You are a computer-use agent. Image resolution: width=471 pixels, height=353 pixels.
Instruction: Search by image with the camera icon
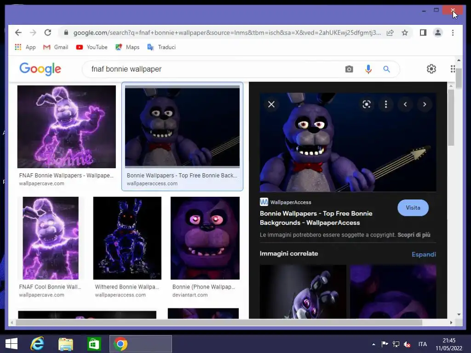(349, 69)
